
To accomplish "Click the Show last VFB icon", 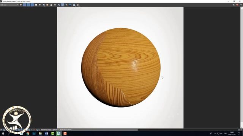I will tap(70, 5).
